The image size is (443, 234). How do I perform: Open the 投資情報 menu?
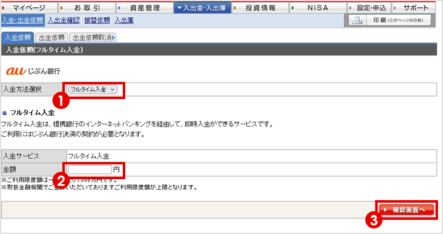click(260, 7)
